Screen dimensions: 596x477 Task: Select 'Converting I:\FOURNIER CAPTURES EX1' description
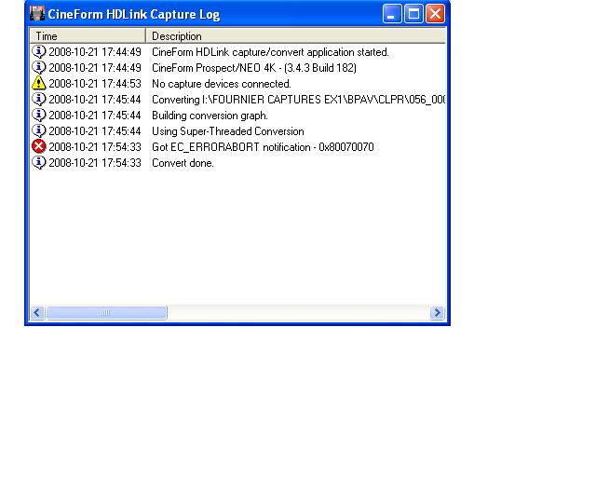click(x=298, y=100)
